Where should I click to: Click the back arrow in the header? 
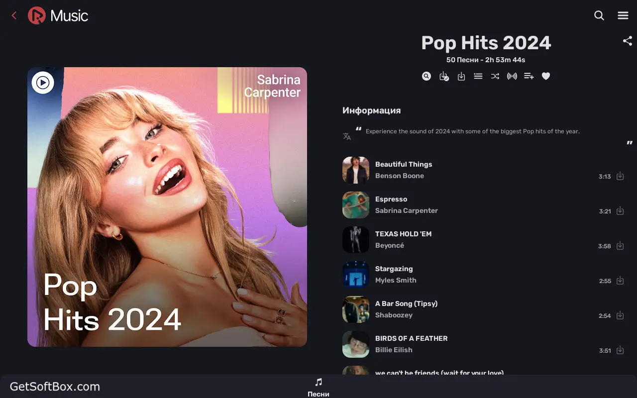tap(14, 16)
